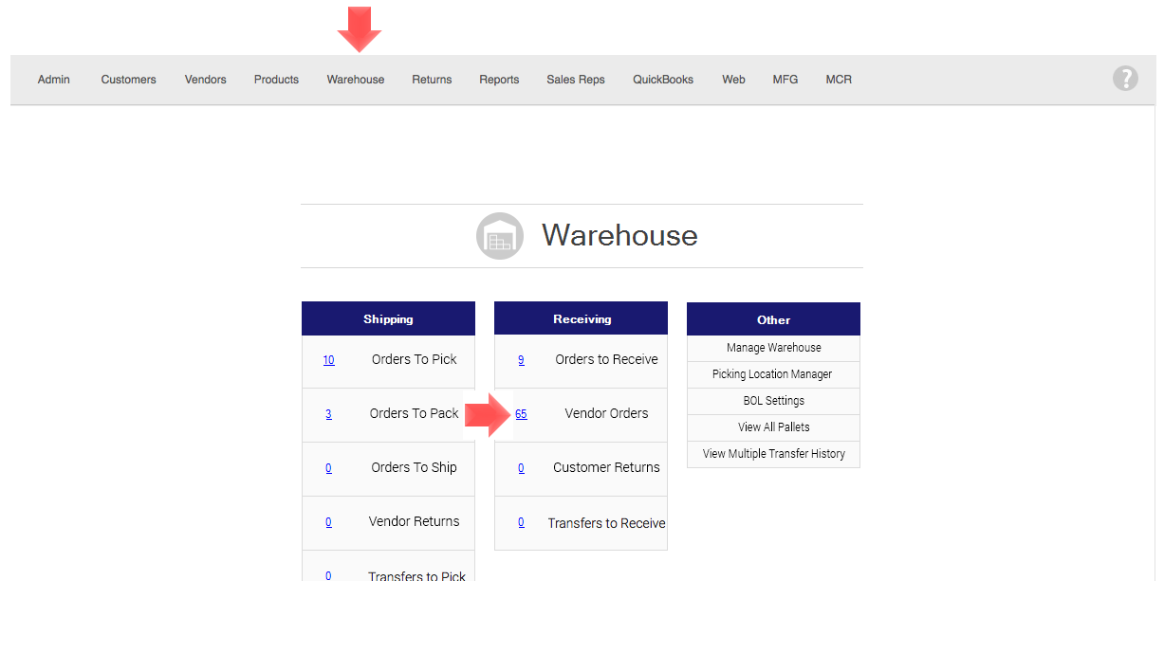Open the 3 Orders To Pack link
The height and width of the screenshot is (653, 1164).
(328, 414)
